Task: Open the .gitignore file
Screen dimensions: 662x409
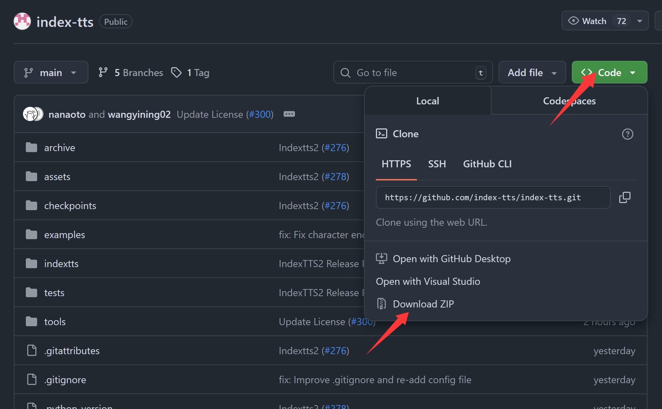Action: tap(65, 380)
